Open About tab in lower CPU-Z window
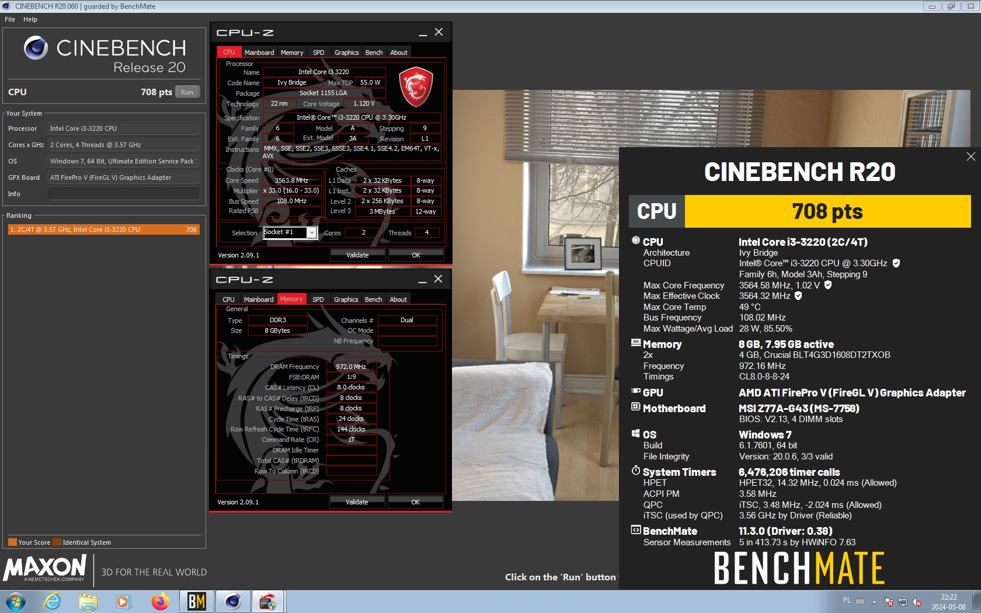Image resolution: width=981 pixels, height=613 pixels. pos(399,299)
